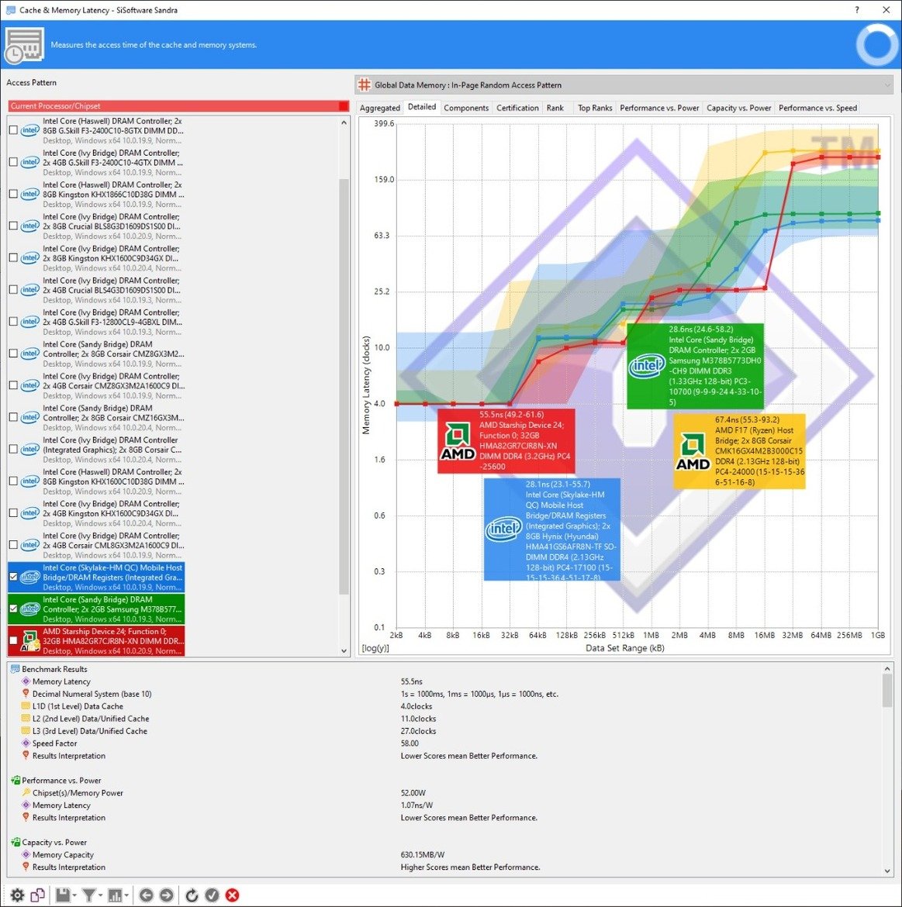Click the red AMD Starship chart label
This screenshot has height=907, width=902.
[x=506, y=441]
